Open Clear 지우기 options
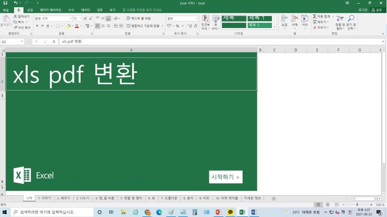Screen dimensions: 387x217 click(320, 28)
